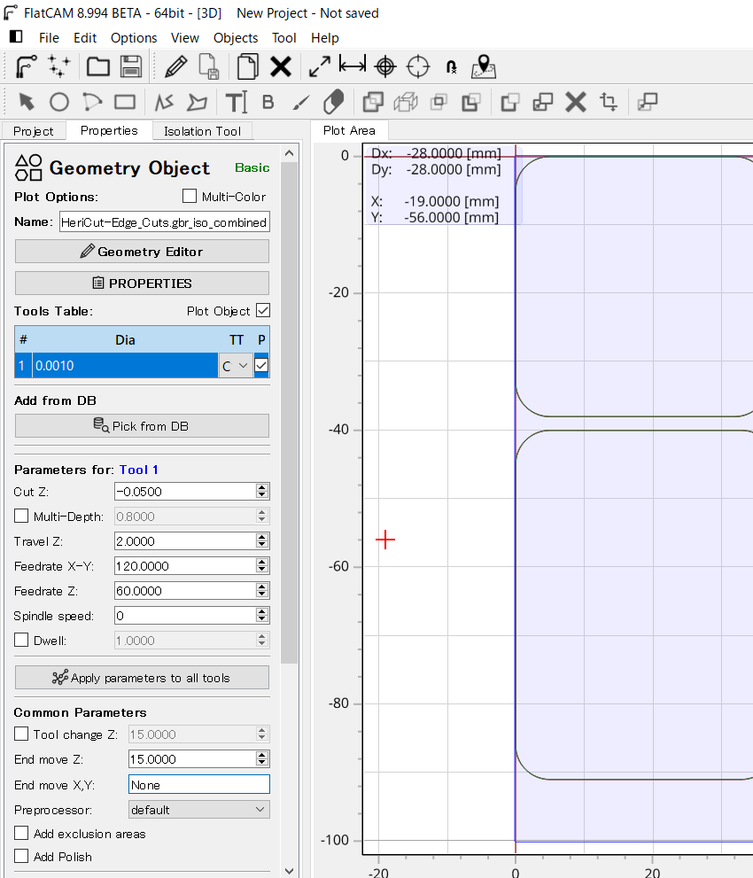The width and height of the screenshot is (753, 878).
Task: Adjust End move Z spinner arrows
Action: click(x=262, y=758)
